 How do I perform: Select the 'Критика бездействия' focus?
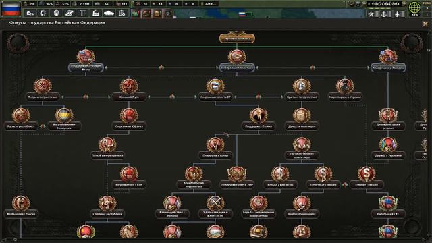tap(302, 90)
